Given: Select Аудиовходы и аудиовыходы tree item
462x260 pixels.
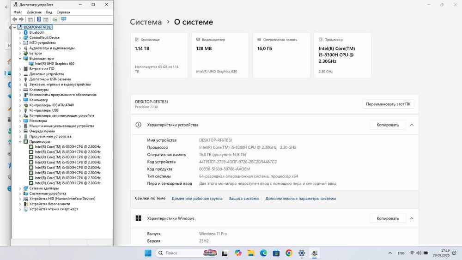Looking at the screenshot, I should pyautogui.click(x=52, y=48).
